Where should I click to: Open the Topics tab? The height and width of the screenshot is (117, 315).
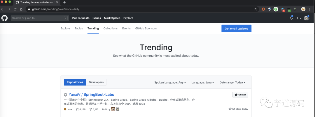(x=78, y=29)
